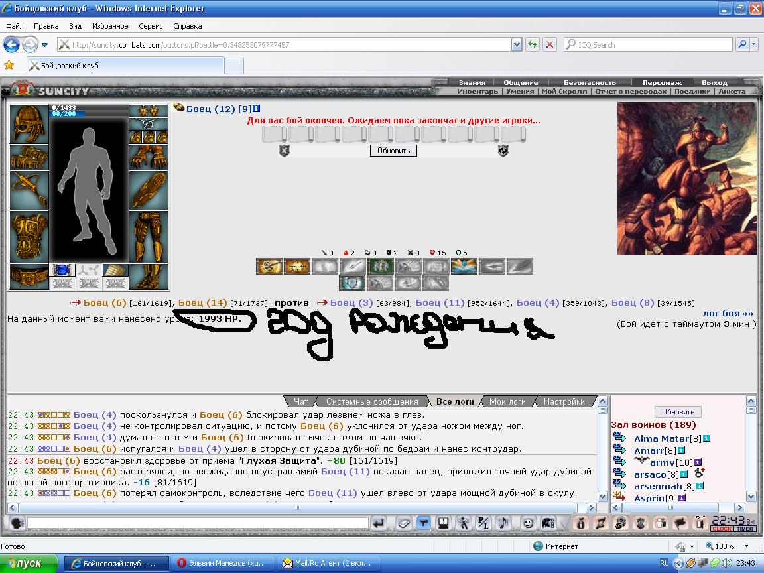764x573 pixels.
Task: Open the back/forward recent pages dropdown
Action: point(45,45)
